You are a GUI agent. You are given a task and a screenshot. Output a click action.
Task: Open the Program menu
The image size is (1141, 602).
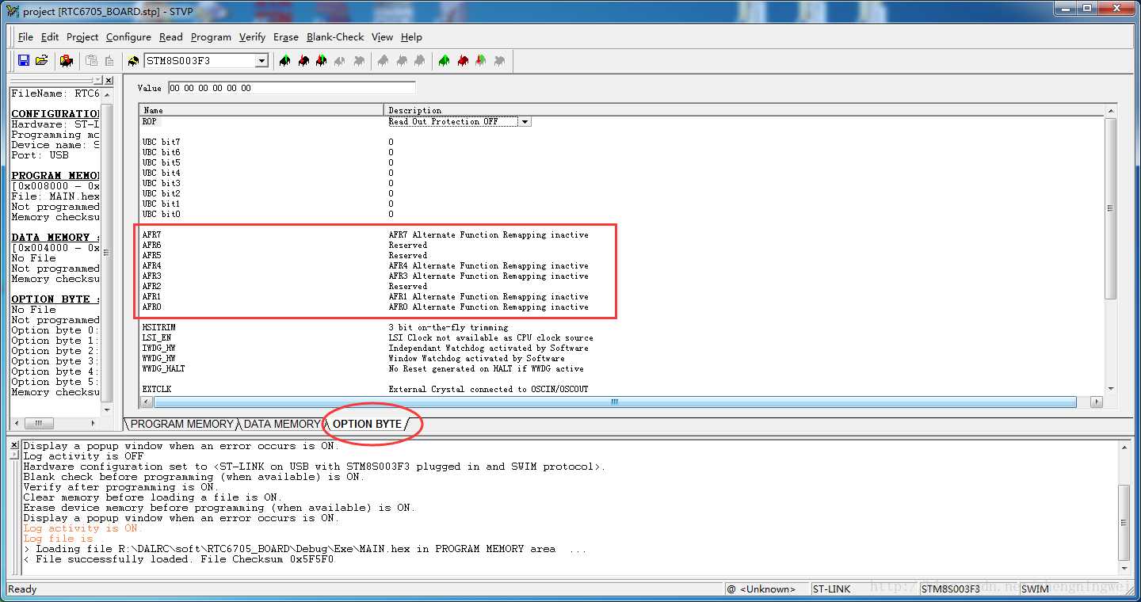pos(211,37)
